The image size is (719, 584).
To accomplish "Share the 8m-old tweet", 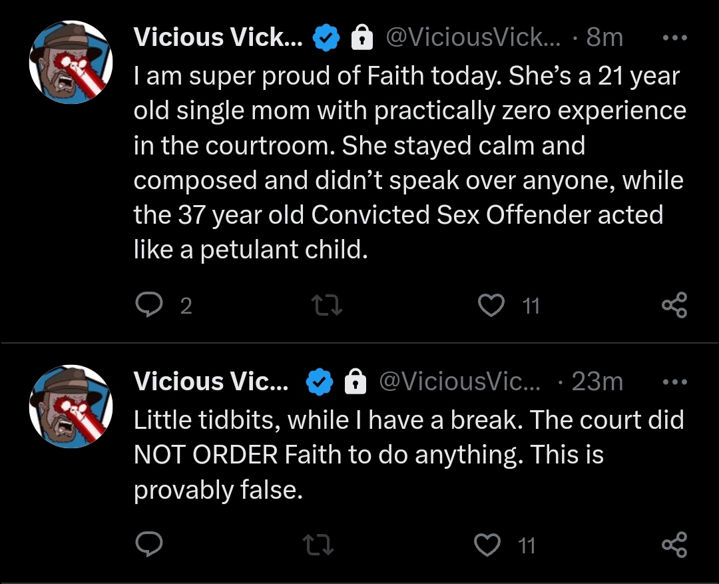I will (x=674, y=305).
